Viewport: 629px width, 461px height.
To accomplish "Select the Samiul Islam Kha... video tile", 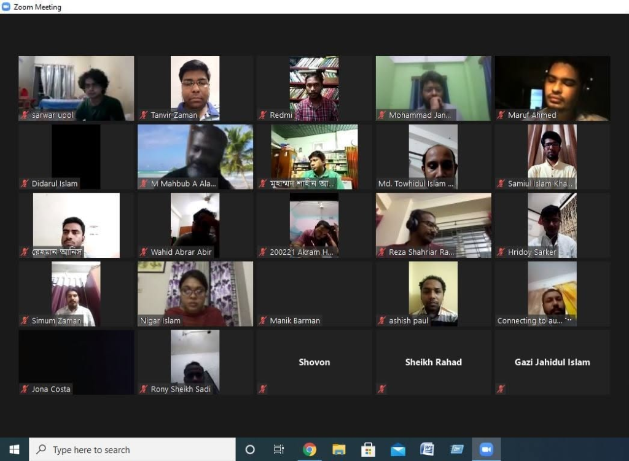I will (x=552, y=157).
